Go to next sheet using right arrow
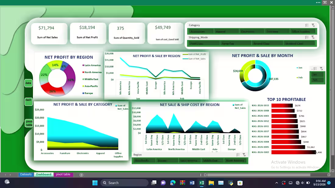This screenshot has width=335, height=188. pyautogui.click(x=10, y=175)
